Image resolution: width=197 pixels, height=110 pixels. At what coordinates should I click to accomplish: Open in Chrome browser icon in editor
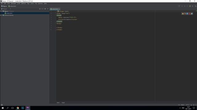coord(183,13)
